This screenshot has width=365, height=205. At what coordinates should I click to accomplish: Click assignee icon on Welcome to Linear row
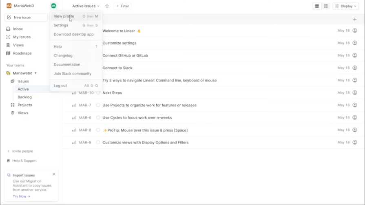point(354,31)
